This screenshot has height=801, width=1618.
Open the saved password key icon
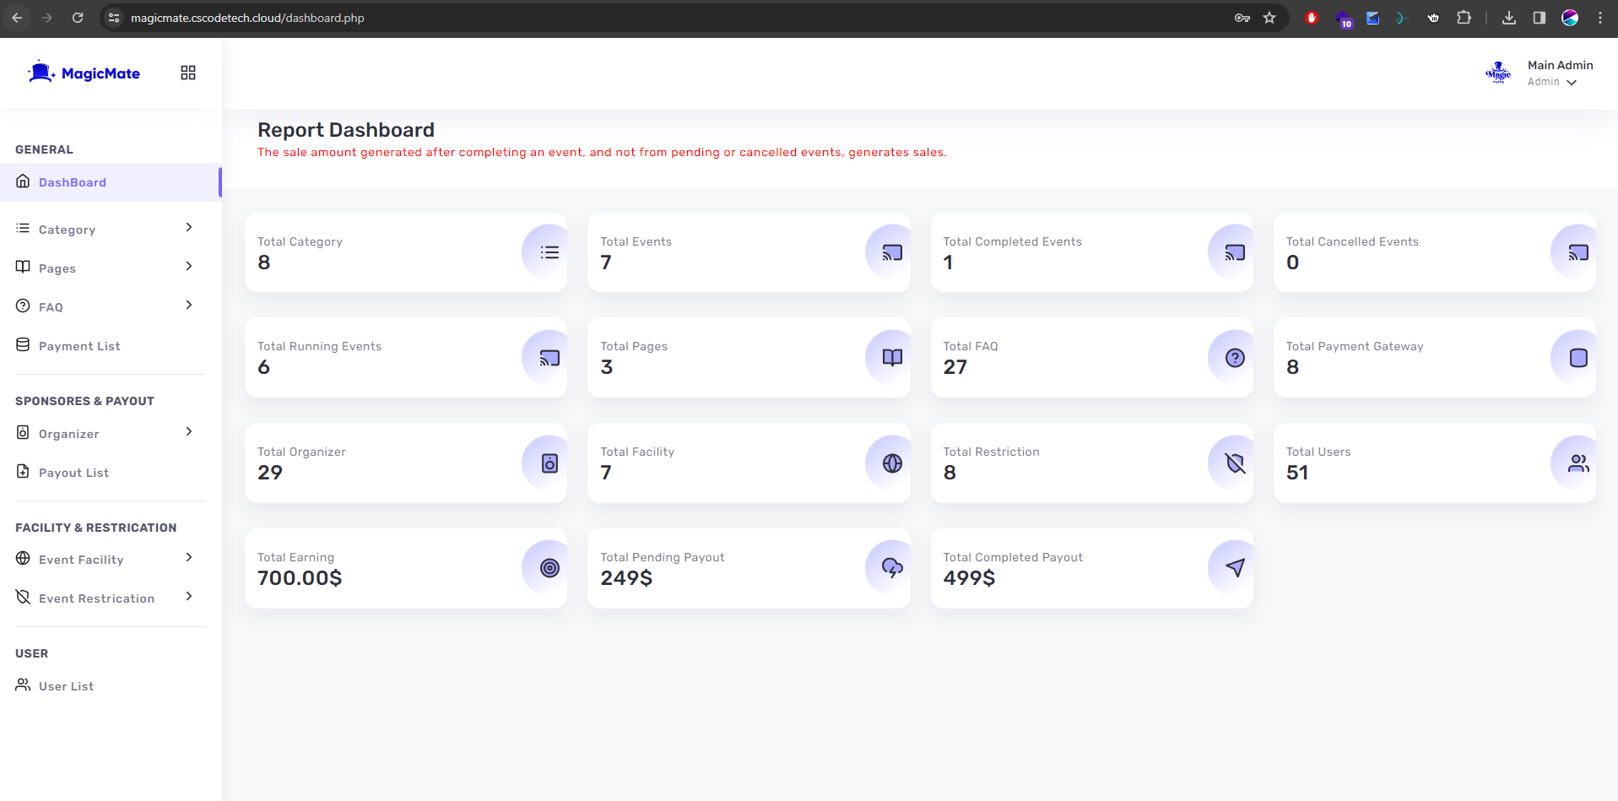[x=1242, y=18]
